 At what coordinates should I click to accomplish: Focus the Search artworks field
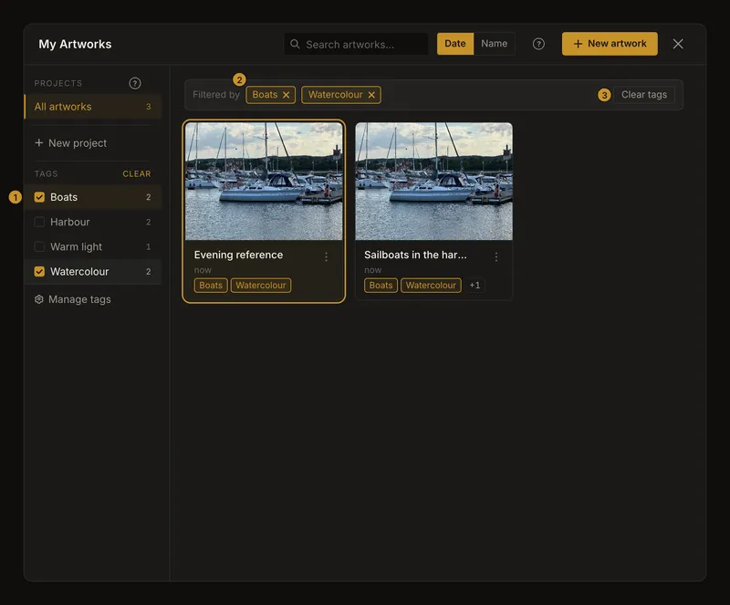click(x=356, y=44)
